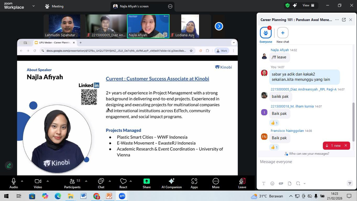Pop out the chat panel window
The image size is (357, 201).
click(x=344, y=20)
